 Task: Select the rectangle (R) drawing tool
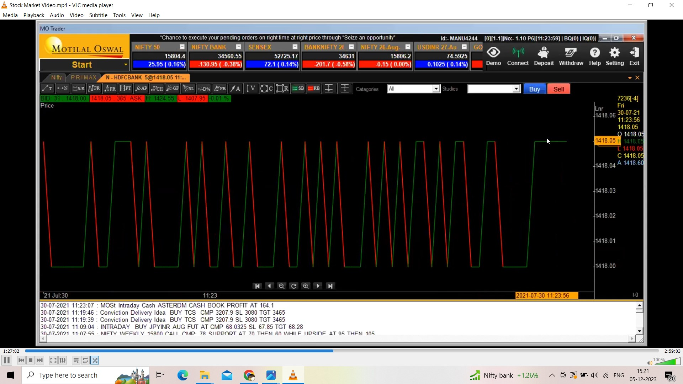click(x=282, y=89)
